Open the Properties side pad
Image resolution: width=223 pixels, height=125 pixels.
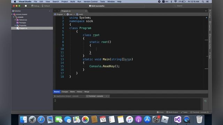coord(210,26)
